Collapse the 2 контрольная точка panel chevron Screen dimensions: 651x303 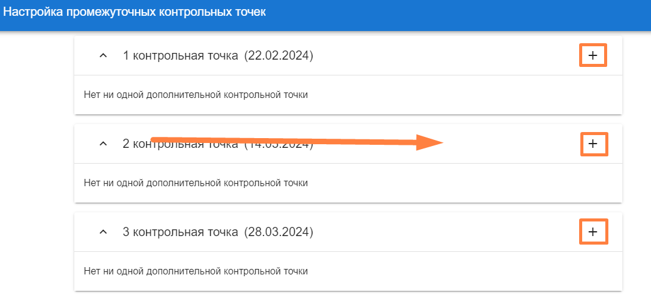[x=103, y=144]
